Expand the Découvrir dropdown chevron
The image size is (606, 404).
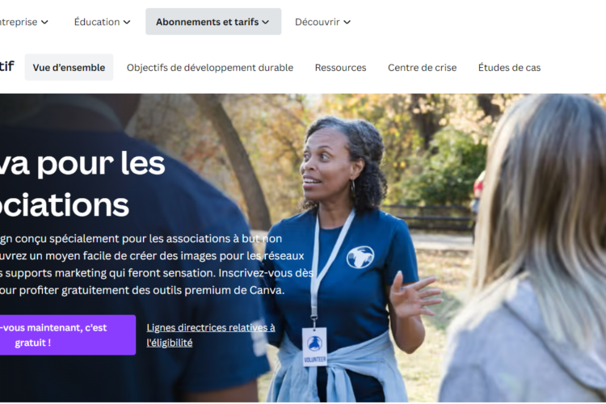[x=347, y=22]
